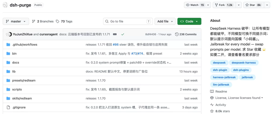Screen dimensions: 272x114
Task: Open the .gitignore file icon
Action: (x=8, y=107)
